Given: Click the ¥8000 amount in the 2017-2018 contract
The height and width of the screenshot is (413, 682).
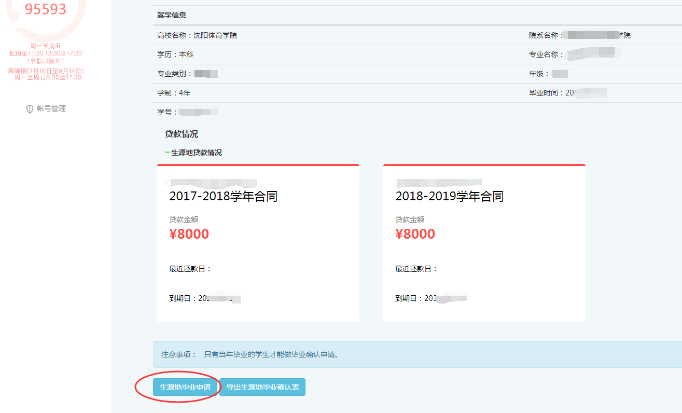Looking at the screenshot, I should click(x=189, y=234).
